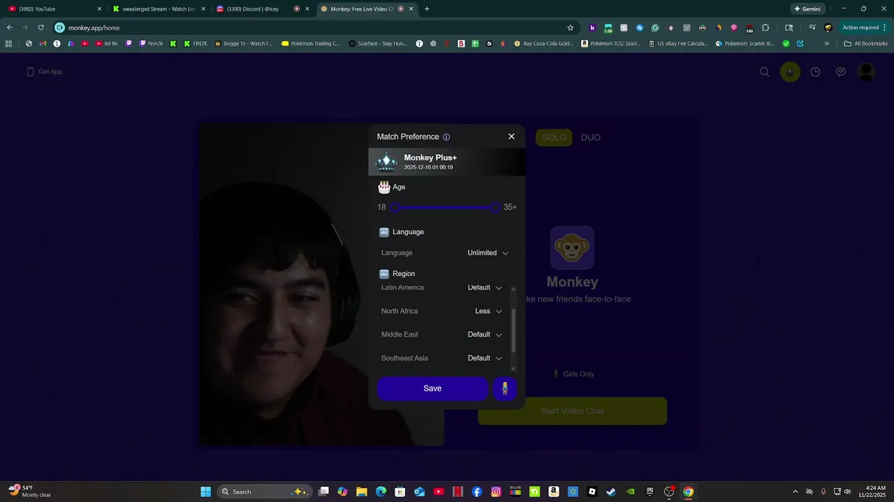
Task: Click the Monkey logo in the page center
Action: click(x=572, y=248)
